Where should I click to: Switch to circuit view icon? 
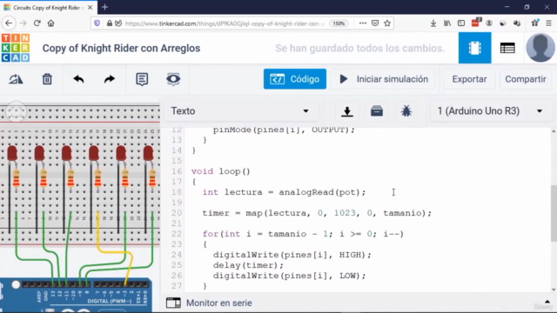[474, 48]
